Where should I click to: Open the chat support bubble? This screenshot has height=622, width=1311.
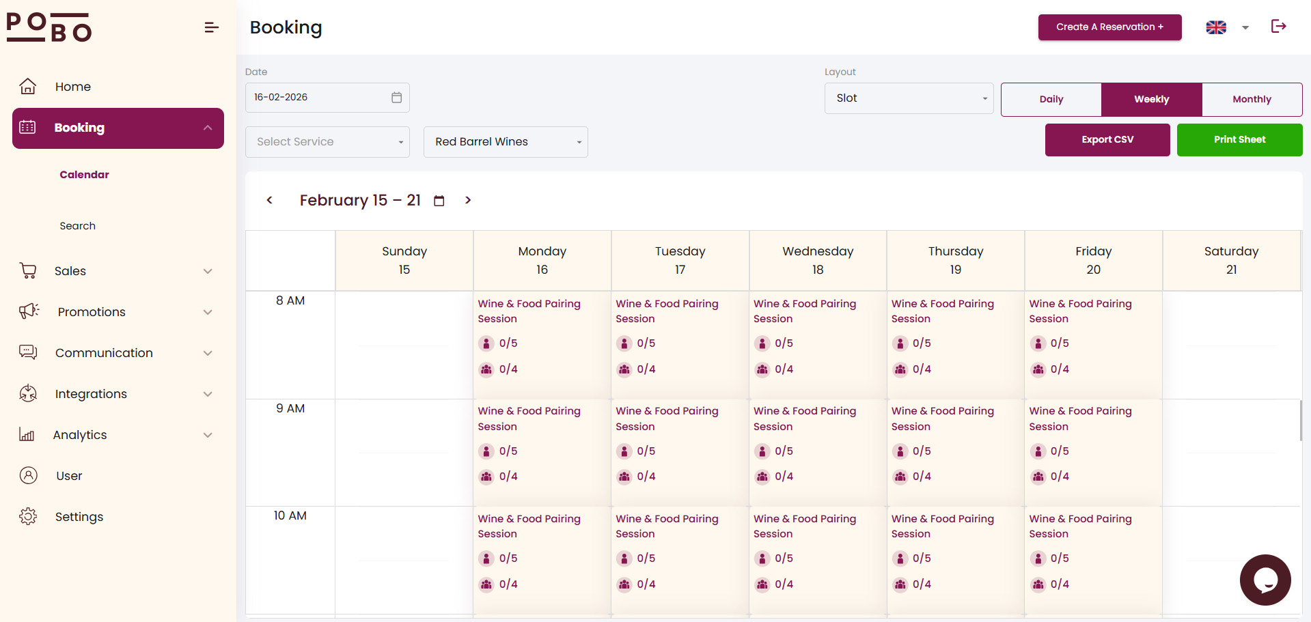(x=1265, y=580)
